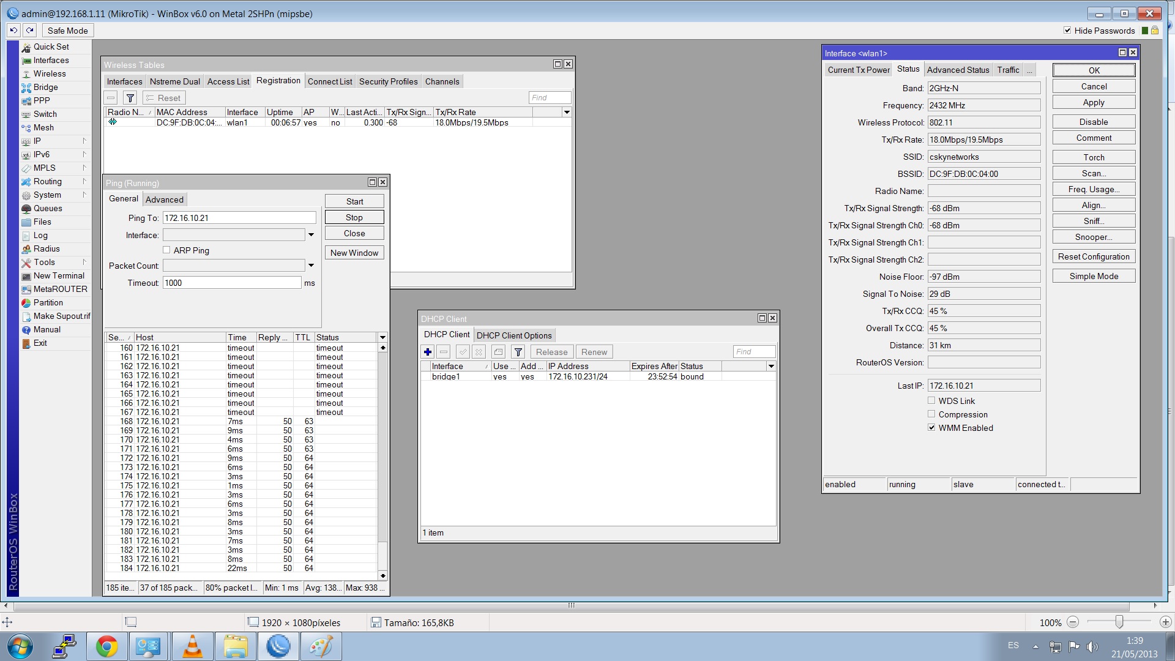Click the filter icon in Wireless Tables toolbar
The image size is (1175, 661).
(130, 98)
